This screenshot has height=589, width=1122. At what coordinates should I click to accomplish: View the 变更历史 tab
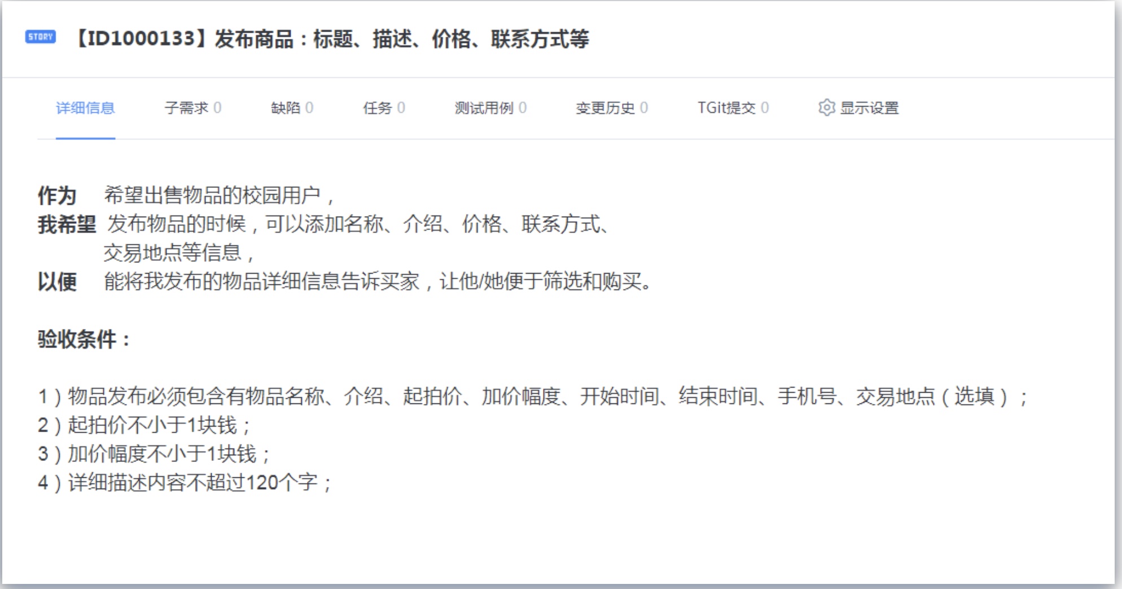pos(611,108)
